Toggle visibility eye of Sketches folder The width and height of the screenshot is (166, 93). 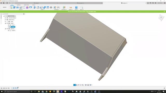click(7, 29)
